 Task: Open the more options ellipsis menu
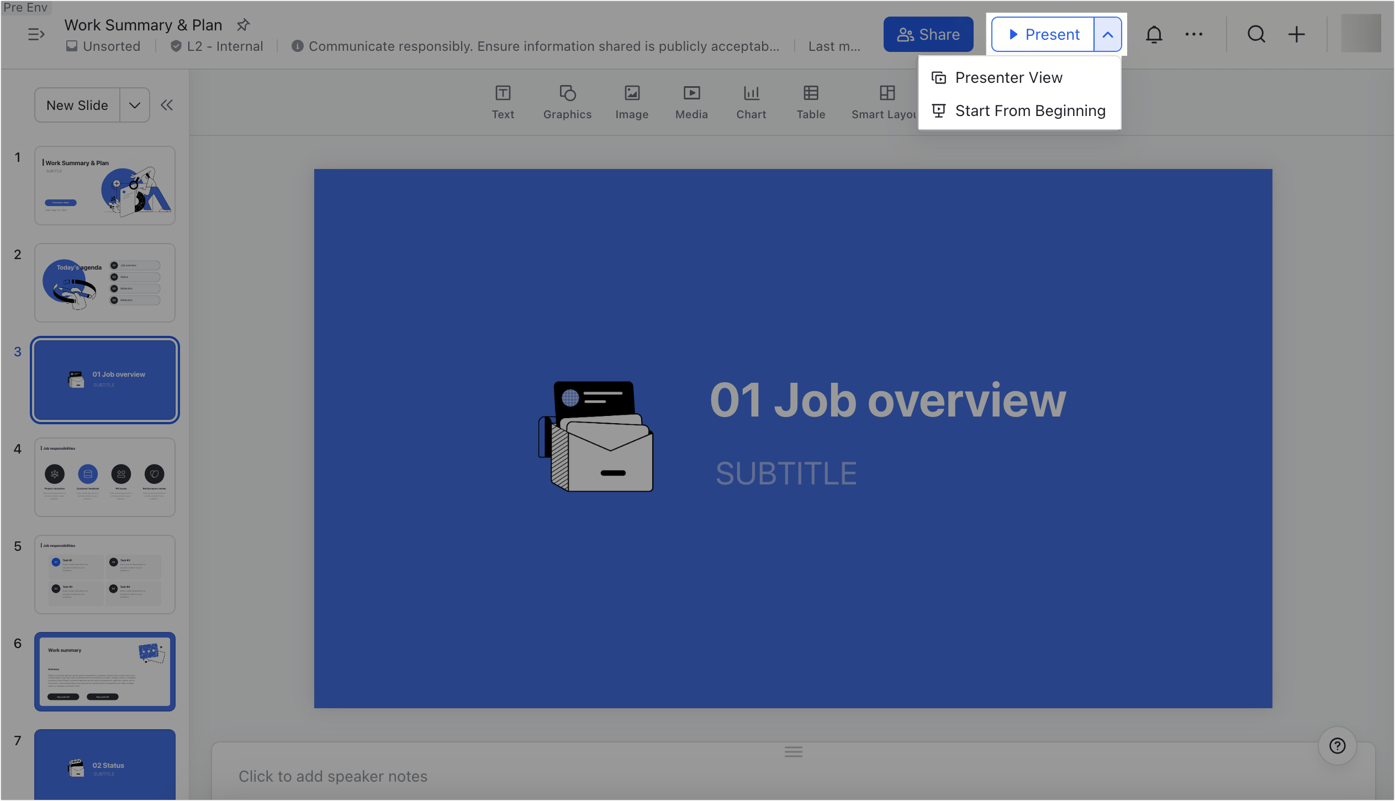[x=1194, y=34]
